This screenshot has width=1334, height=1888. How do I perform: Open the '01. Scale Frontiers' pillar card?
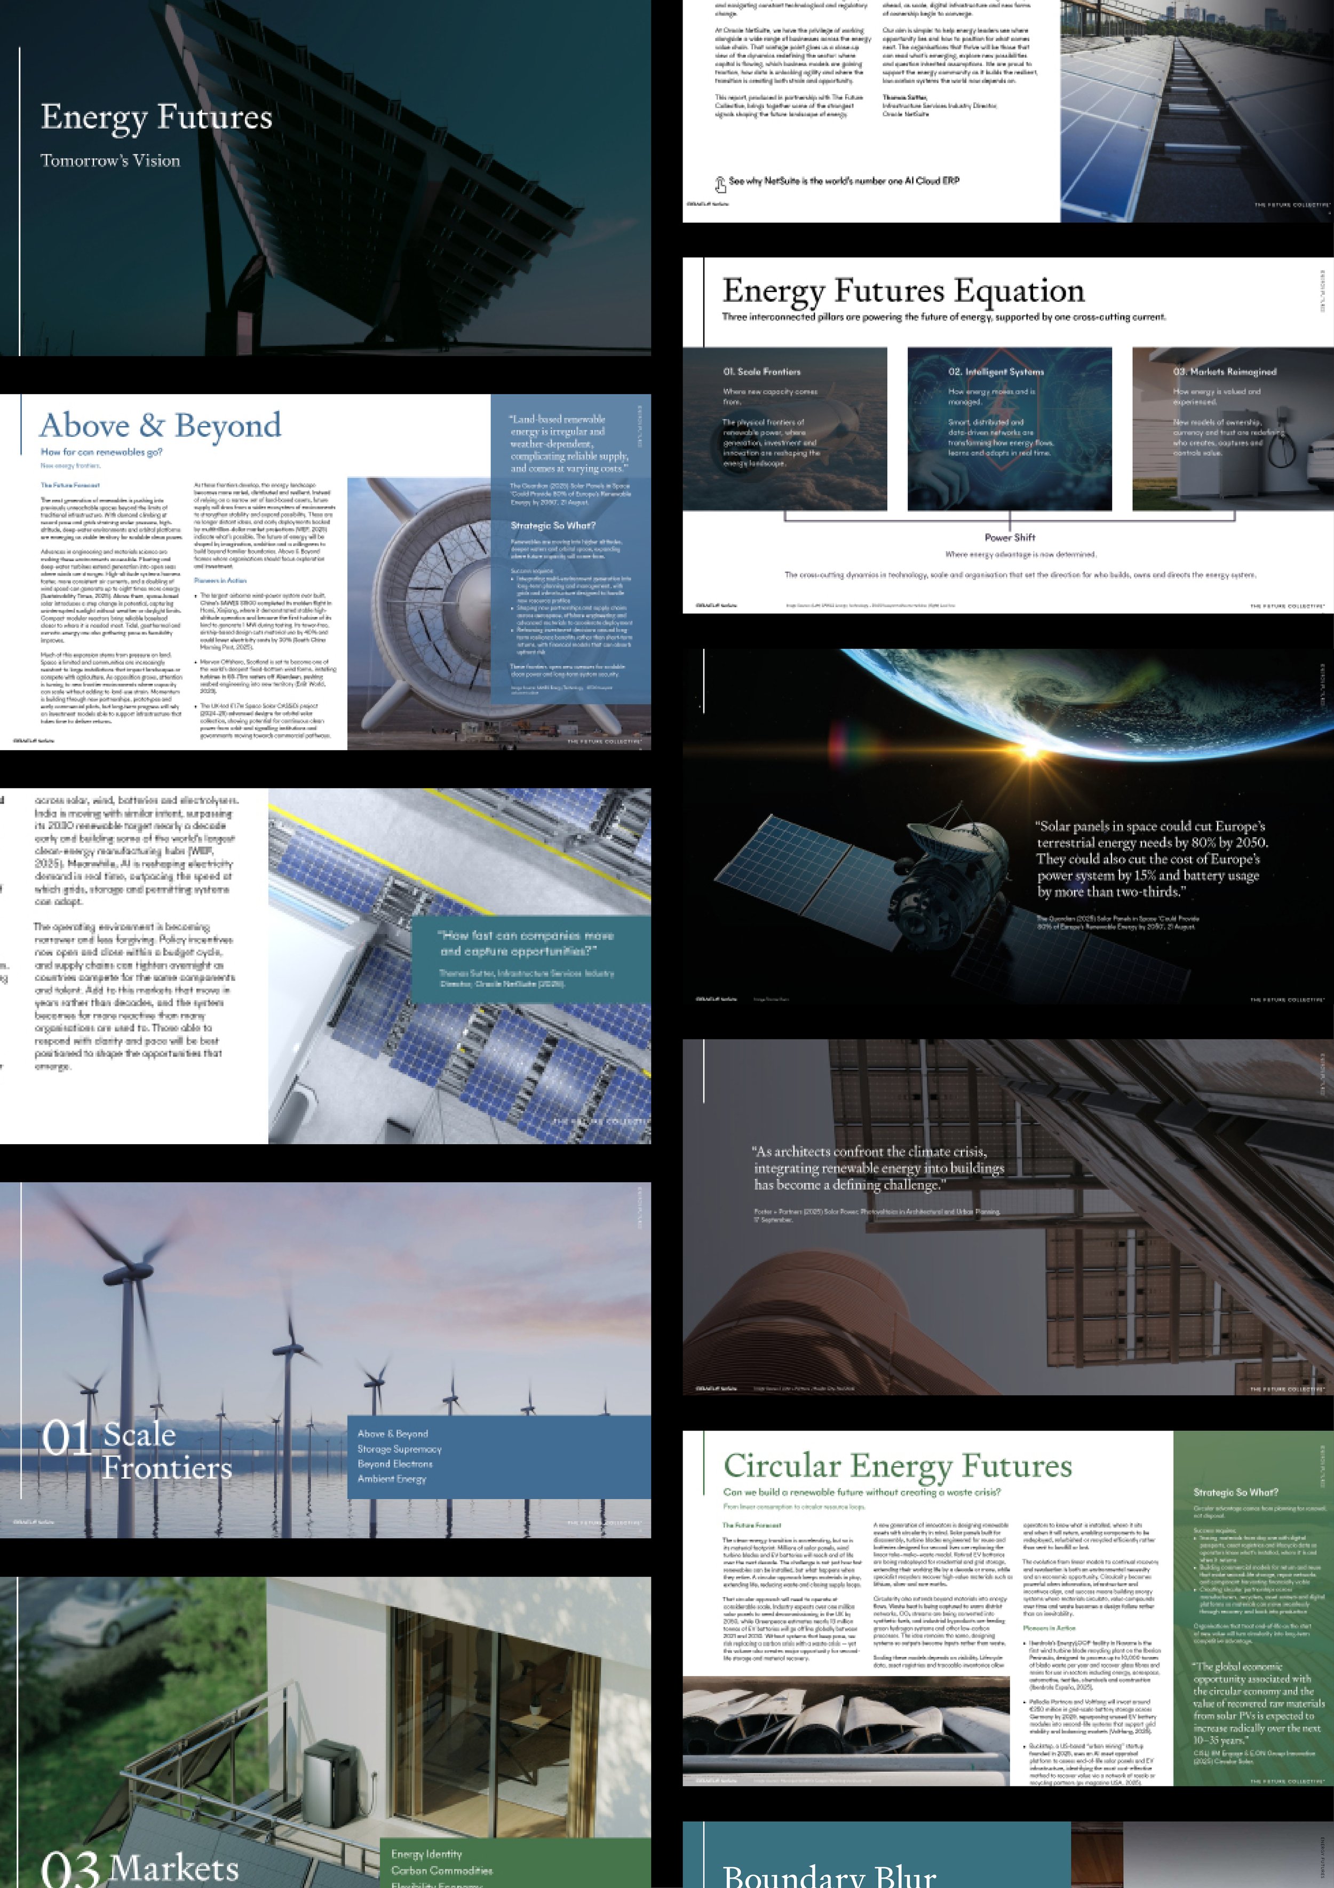pos(784,428)
